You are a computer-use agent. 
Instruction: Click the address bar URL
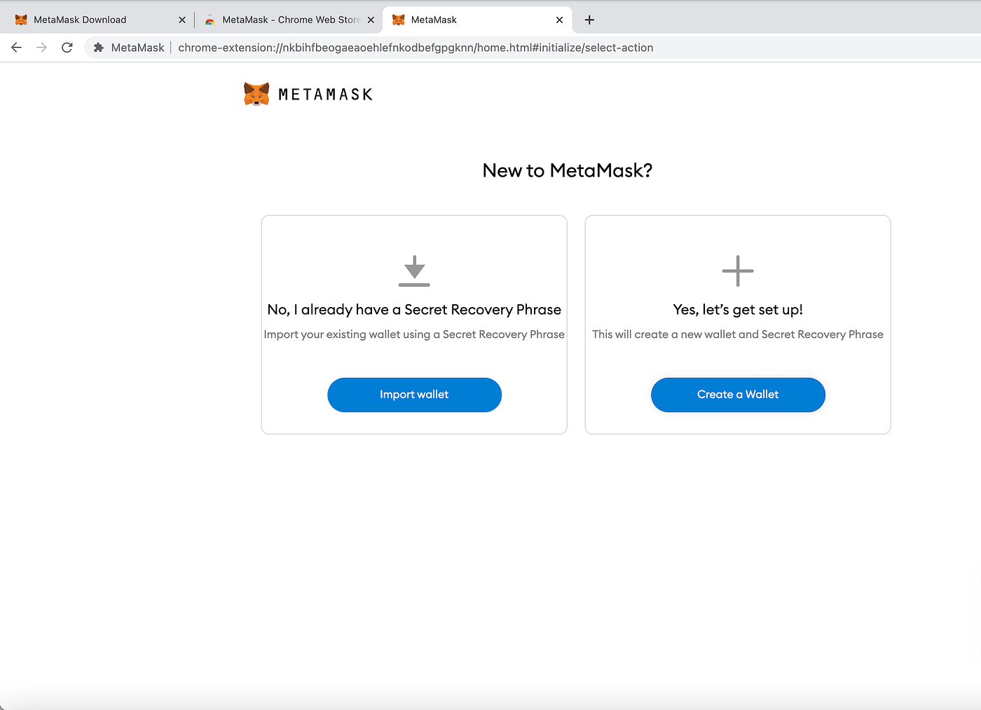tap(416, 48)
